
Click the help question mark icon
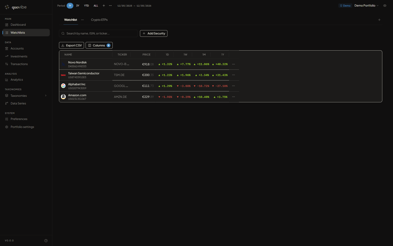[46, 241]
